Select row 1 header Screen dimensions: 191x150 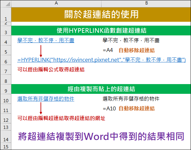click(6, 15)
